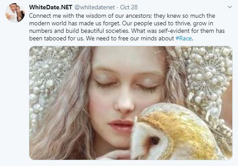Screen dimensions: 238x166
Task: Open the @whitedatenet handle
Action: coord(94,7)
